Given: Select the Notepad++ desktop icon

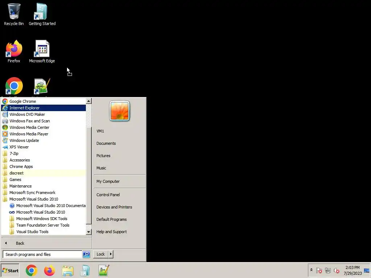Looking at the screenshot, I should [42, 87].
